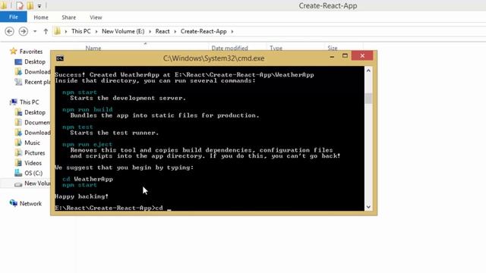The height and width of the screenshot is (273, 486).
Task: Maximize the cmd.exe window
Action: 345,56
